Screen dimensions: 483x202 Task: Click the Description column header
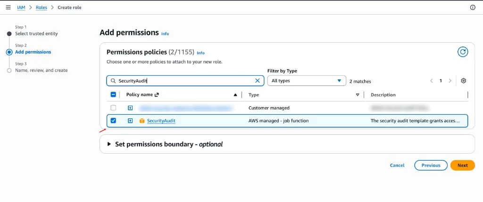(x=383, y=95)
